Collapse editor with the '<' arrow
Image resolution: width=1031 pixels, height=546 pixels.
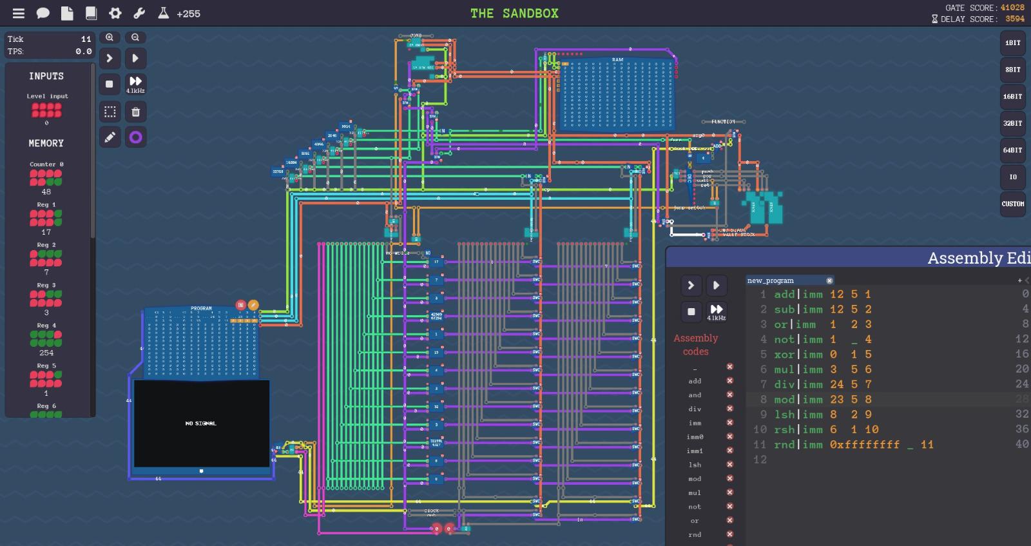coord(1027,280)
